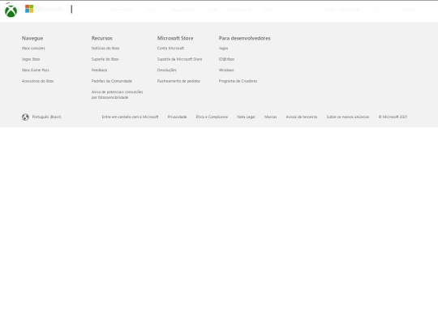The width and height of the screenshot is (438, 328).
Task: Open Jogos under Para desenvolvedores
Action: click(224, 49)
